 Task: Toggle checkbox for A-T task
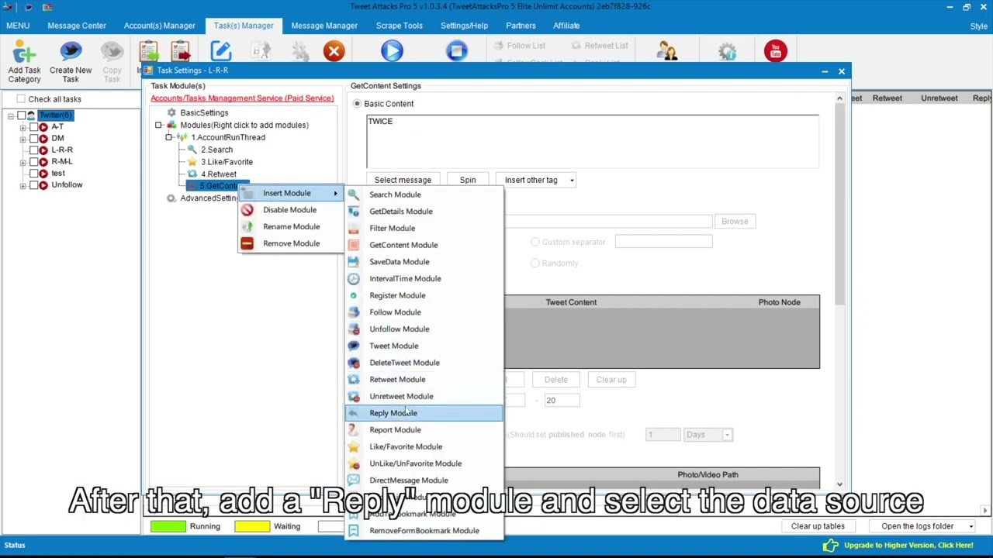(x=33, y=127)
